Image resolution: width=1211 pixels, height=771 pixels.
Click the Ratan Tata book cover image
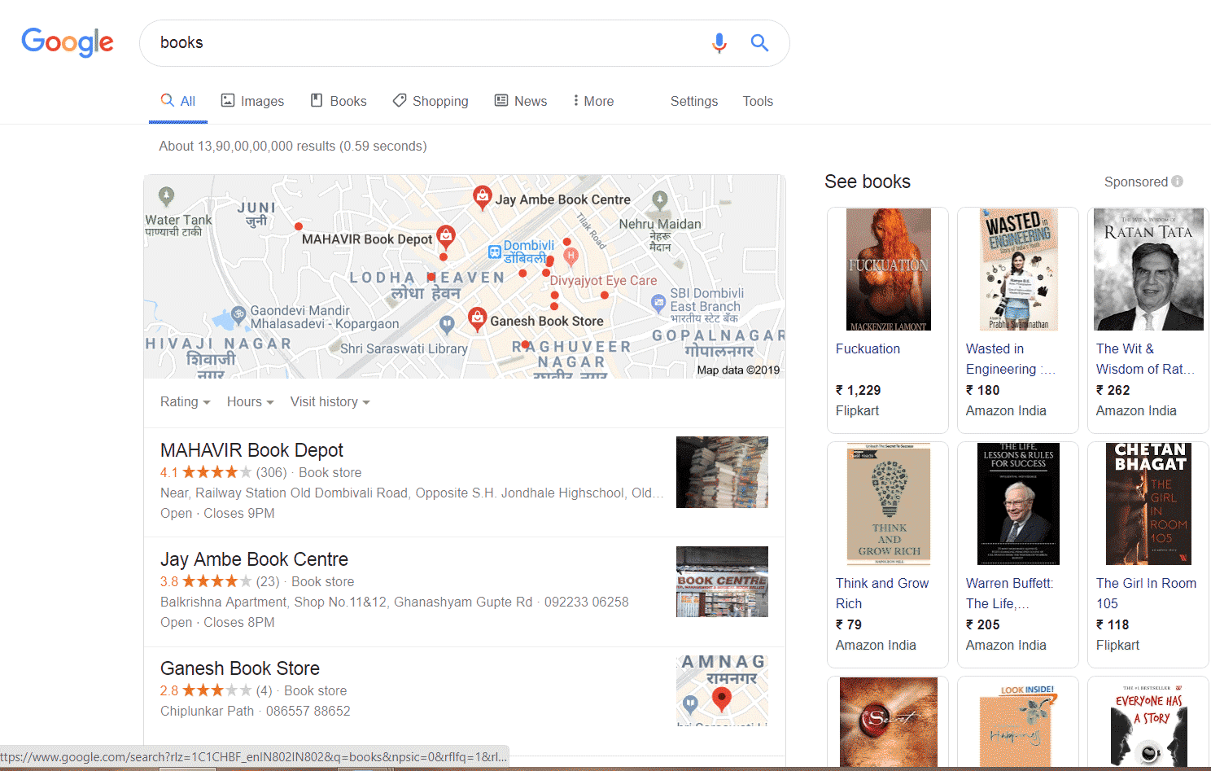point(1148,269)
